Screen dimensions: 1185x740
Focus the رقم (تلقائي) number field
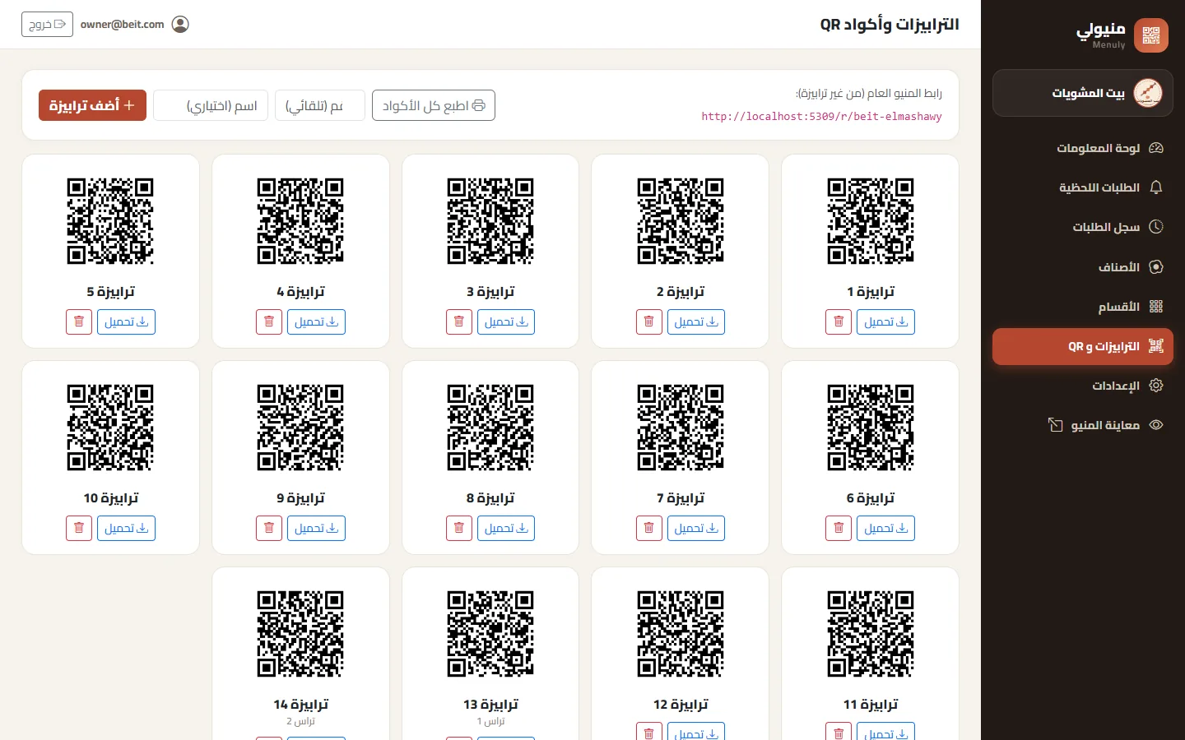point(320,105)
